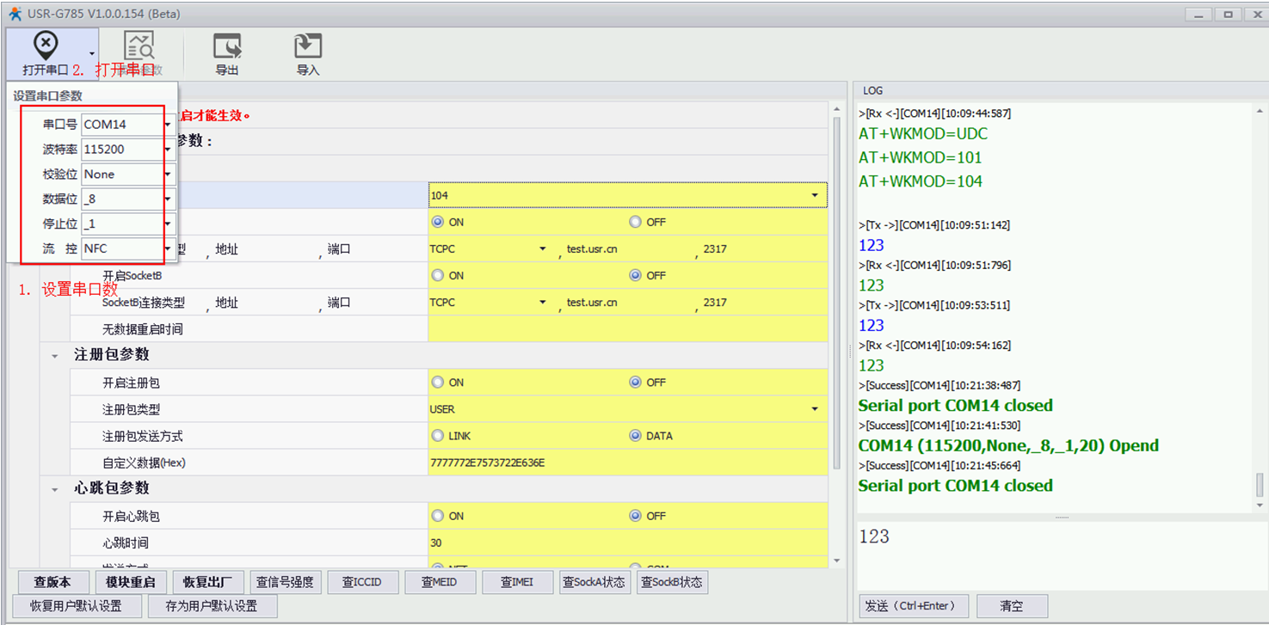This screenshot has height=625, width=1269.
Task: Open the 注册包类型 USER dropdown
Action: click(x=814, y=409)
